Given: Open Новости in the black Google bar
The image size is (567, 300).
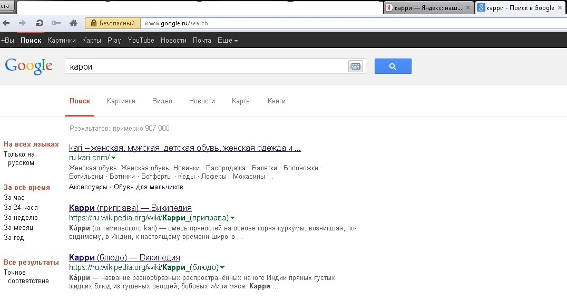Looking at the screenshot, I should 173,40.
